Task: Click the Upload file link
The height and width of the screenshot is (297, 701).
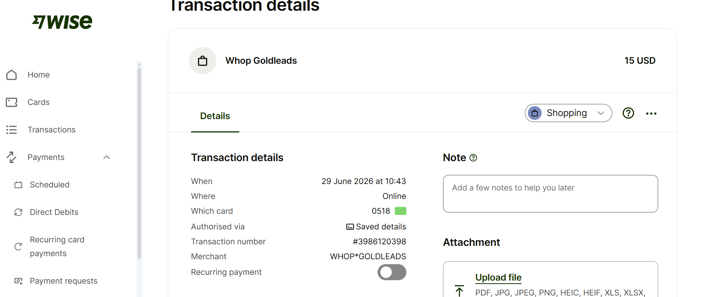Action: (498, 278)
